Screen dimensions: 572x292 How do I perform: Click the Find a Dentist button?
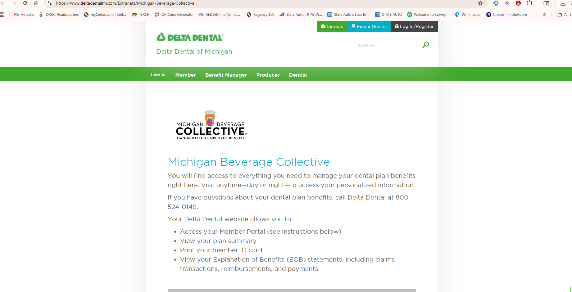tap(369, 26)
